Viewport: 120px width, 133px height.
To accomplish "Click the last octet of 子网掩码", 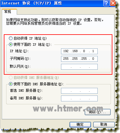I will [93, 59].
